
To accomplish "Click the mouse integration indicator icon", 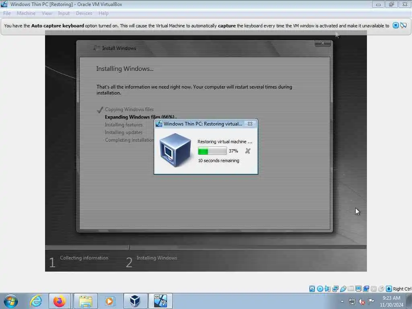I will pos(381,289).
